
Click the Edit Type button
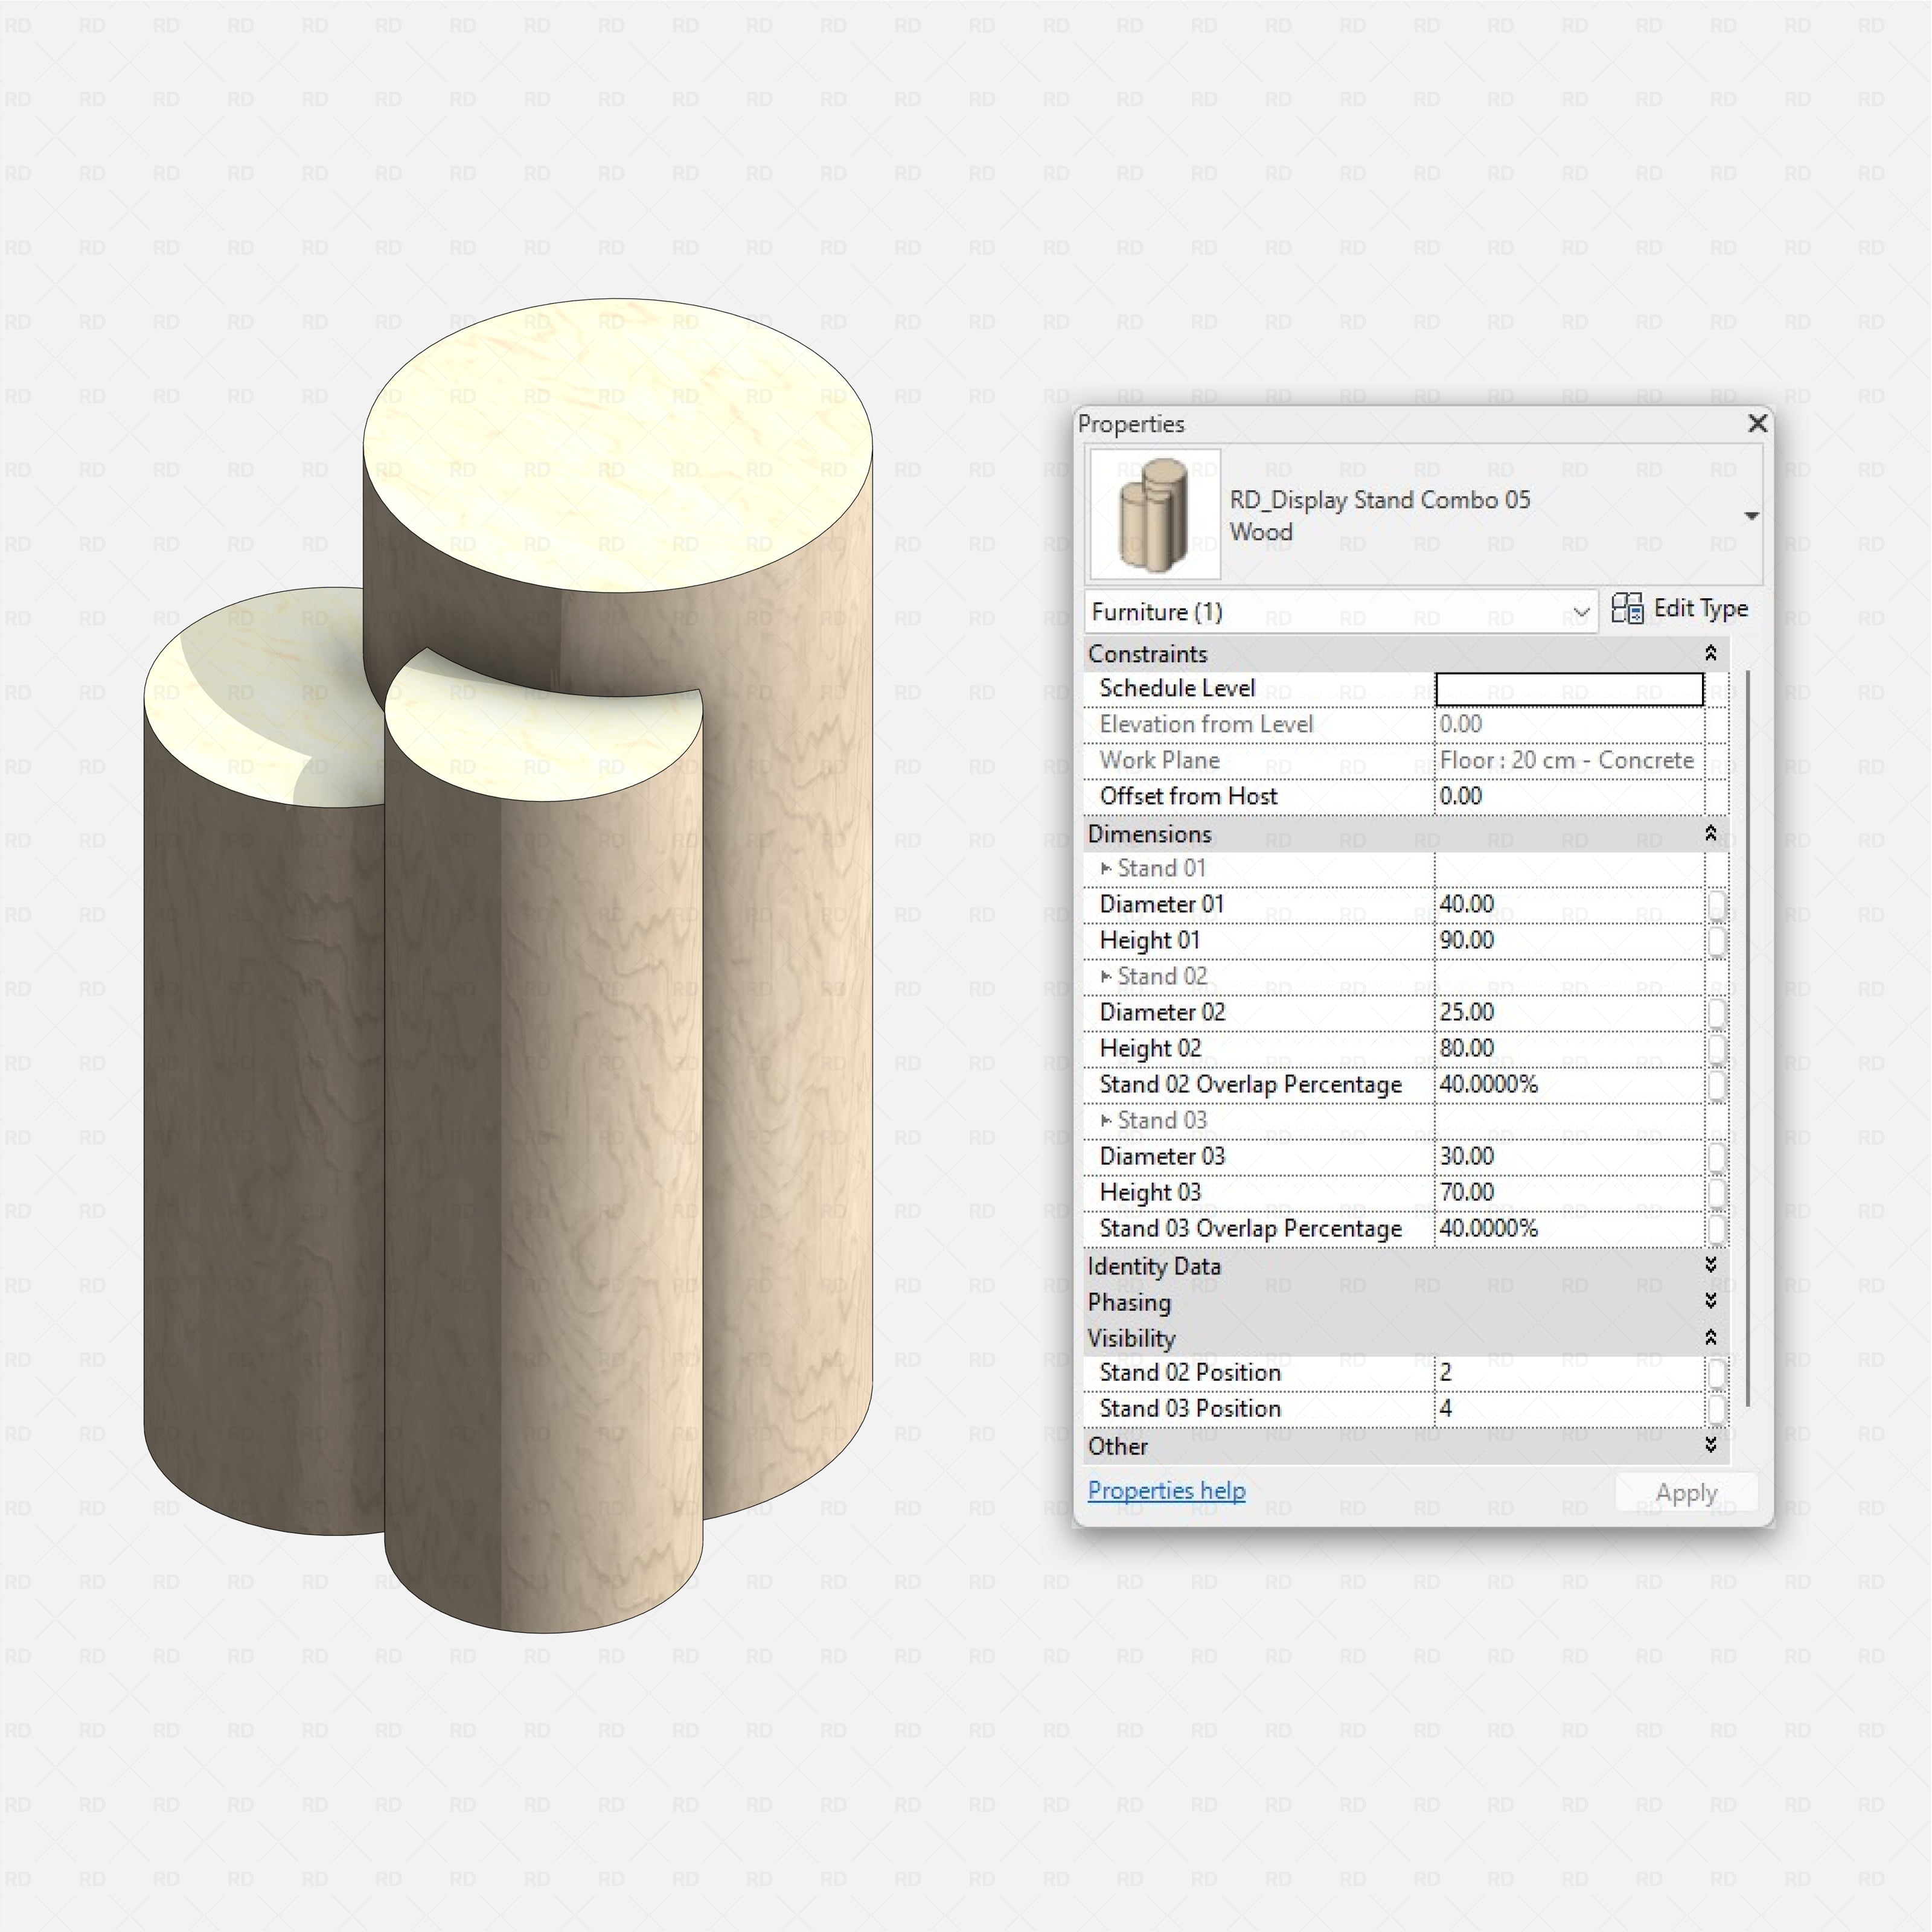[x=1680, y=608]
